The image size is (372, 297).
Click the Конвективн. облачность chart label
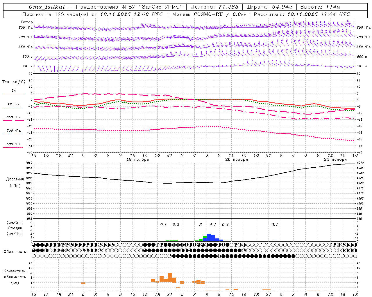(15, 274)
